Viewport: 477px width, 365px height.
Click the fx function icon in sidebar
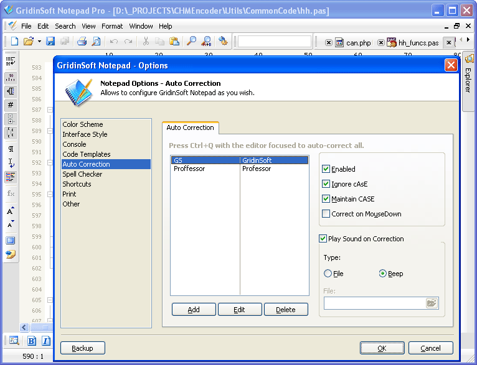11,193
